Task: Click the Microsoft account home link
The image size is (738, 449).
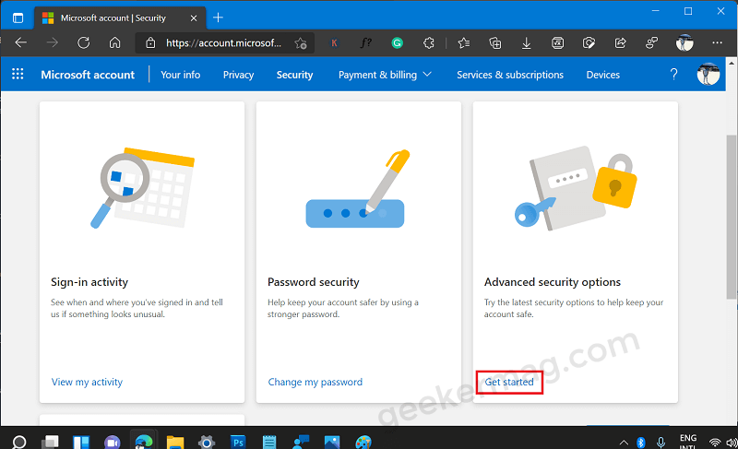Action: [x=88, y=75]
